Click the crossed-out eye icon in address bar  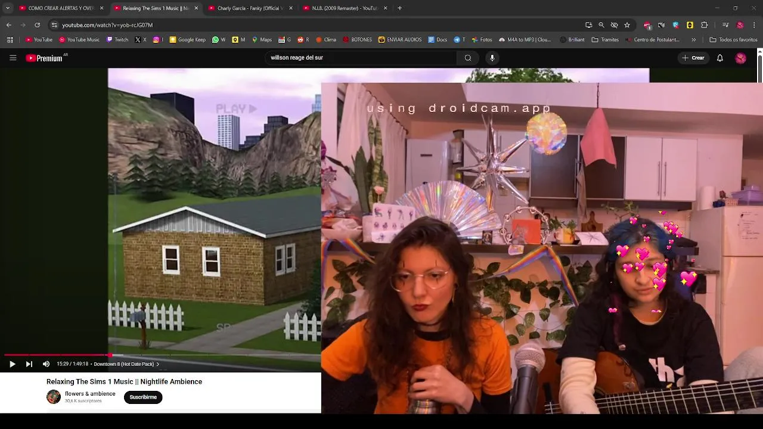614,25
